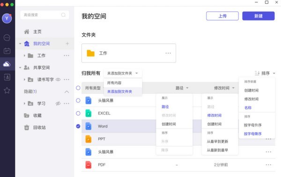Click the plus icon beside 我的空间

[67, 43]
